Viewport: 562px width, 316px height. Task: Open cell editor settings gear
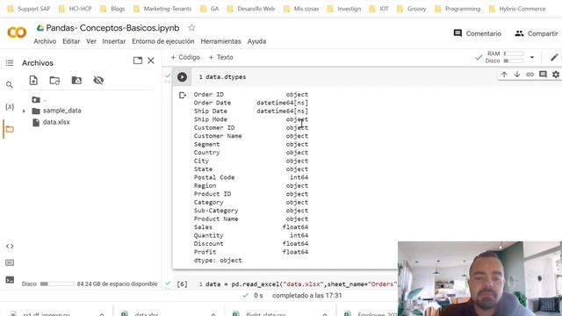pos(556,75)
